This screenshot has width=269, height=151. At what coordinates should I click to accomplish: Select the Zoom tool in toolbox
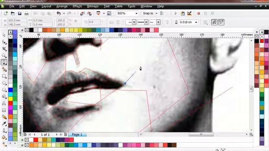pyautogui.click(x=4, y=56)
